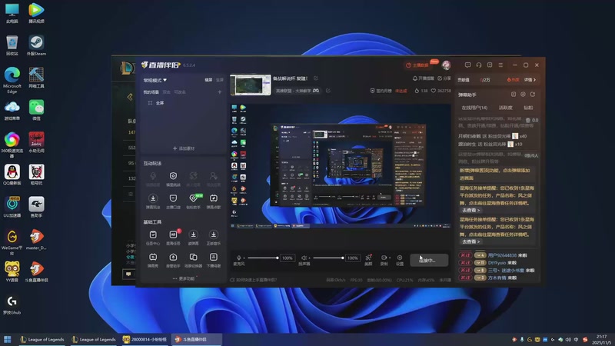Viewport: 615px width, 346px height.
Task: Adjust the speaker volume slider
Action: tap(328, 258)
